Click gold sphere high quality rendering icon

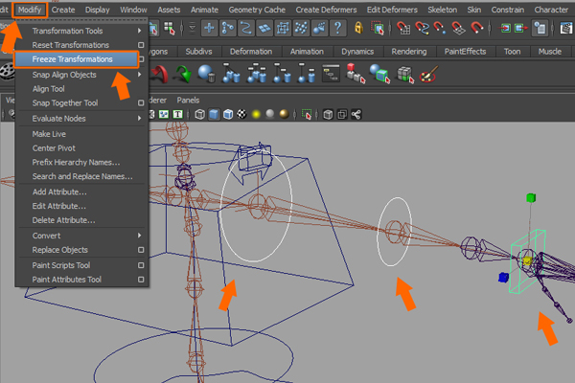point(285,114)
